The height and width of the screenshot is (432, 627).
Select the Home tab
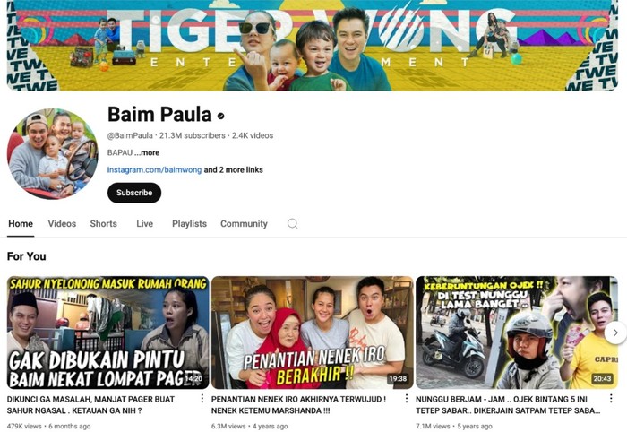point(21,224)
